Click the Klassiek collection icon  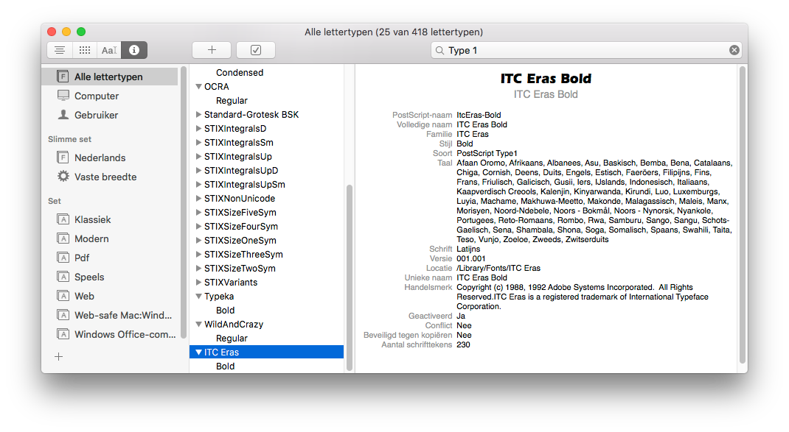(63, 219)
